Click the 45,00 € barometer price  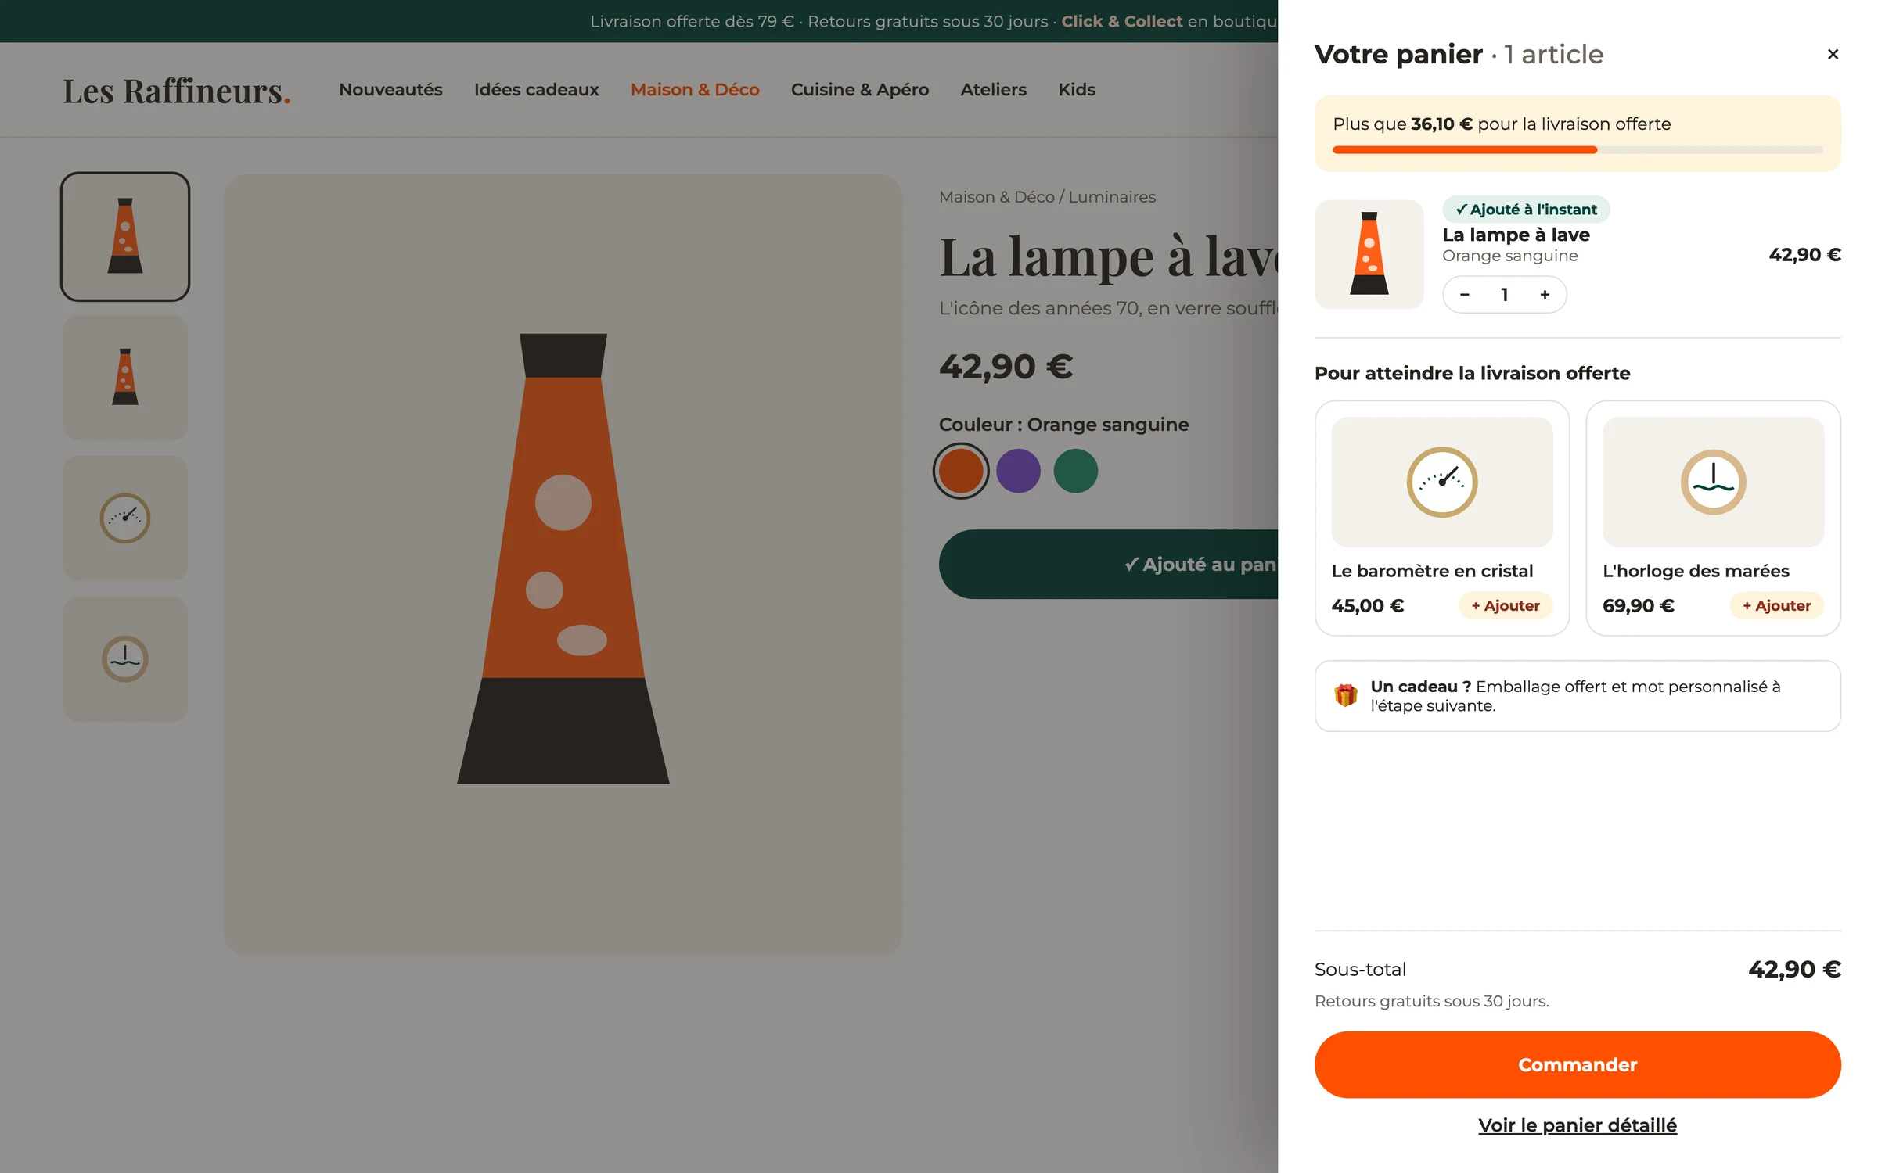click(x=1368, y=605)
